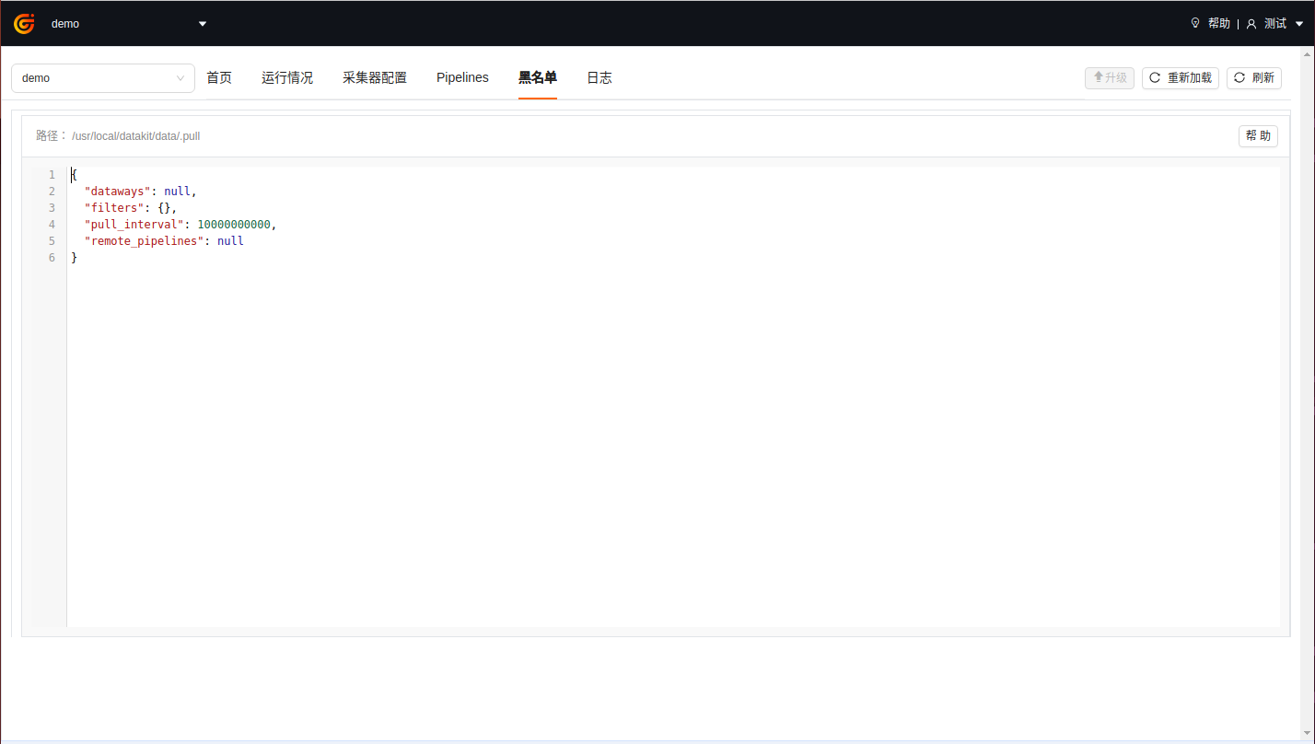
Task: Open the demo workspace dropdown in header
Action: tap(129, 24)
